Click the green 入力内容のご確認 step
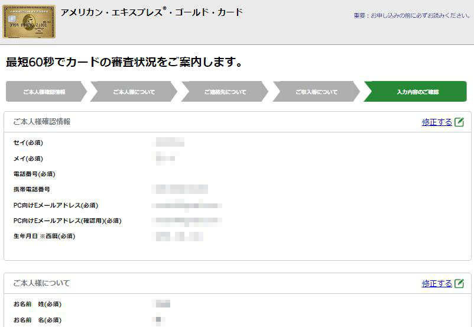Screen dimensions: 474x327 415,92
